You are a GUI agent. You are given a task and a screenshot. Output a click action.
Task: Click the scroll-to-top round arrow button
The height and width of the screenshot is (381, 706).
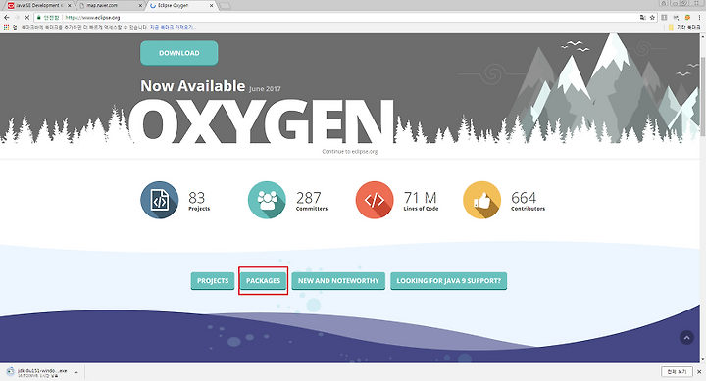[x=686, y=337]
